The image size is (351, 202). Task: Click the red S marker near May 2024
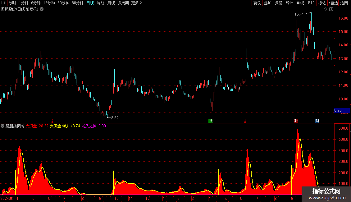point(52,121)
